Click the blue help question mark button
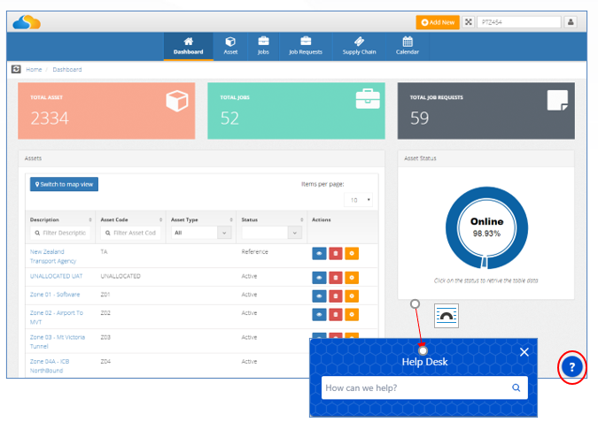This screenshot has width=598, height=422. click(x=571, y=367)
